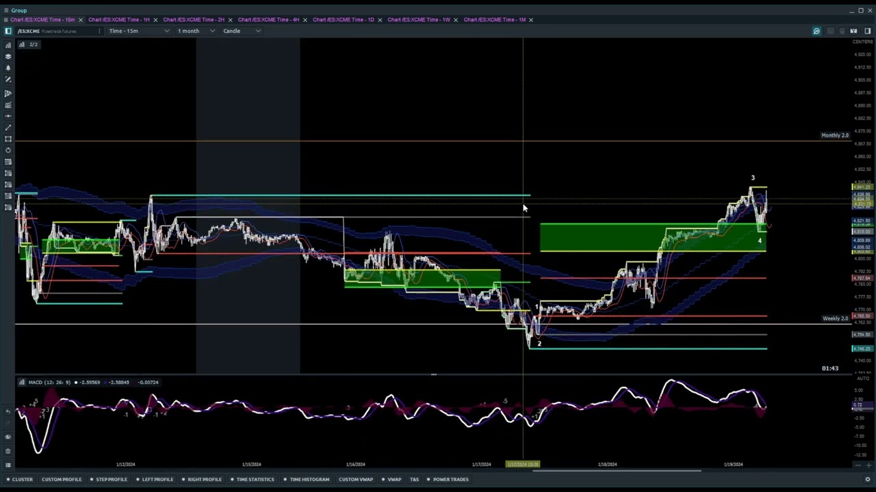
Task: Close the Chart Time - 15m tab
Action: coord(80,20)
